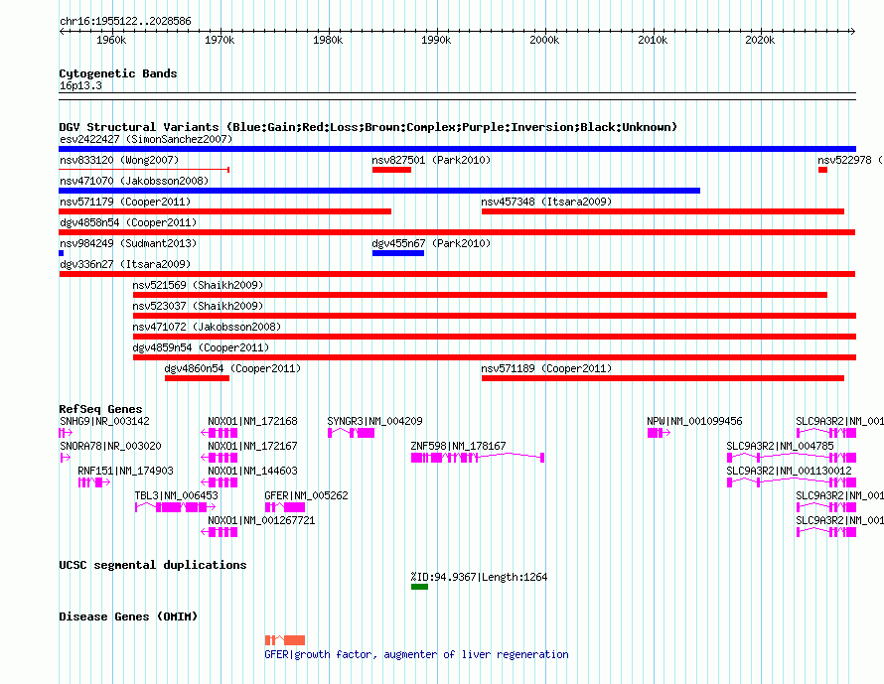This screenshot has width=884, height=684.
Task: Click the 2000k ruler tick label
Action: pyautogui.click(x=544, y=40)
